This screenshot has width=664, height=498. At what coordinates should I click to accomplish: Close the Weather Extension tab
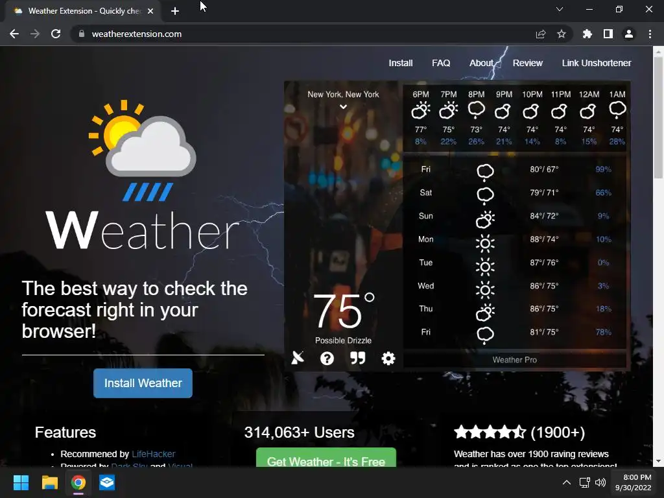pyautogui.click(x=150, y=11)
